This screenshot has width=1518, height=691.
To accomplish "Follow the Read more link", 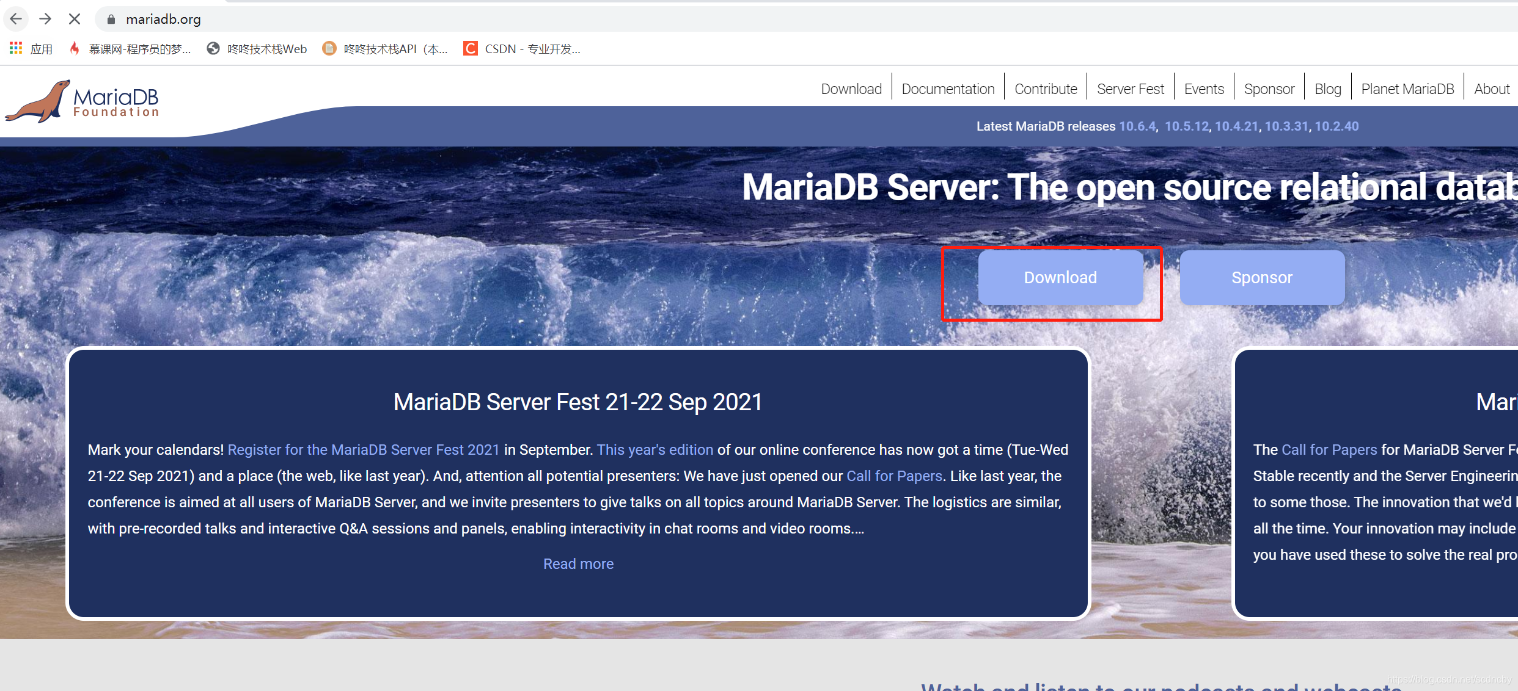I will [578, 564].
